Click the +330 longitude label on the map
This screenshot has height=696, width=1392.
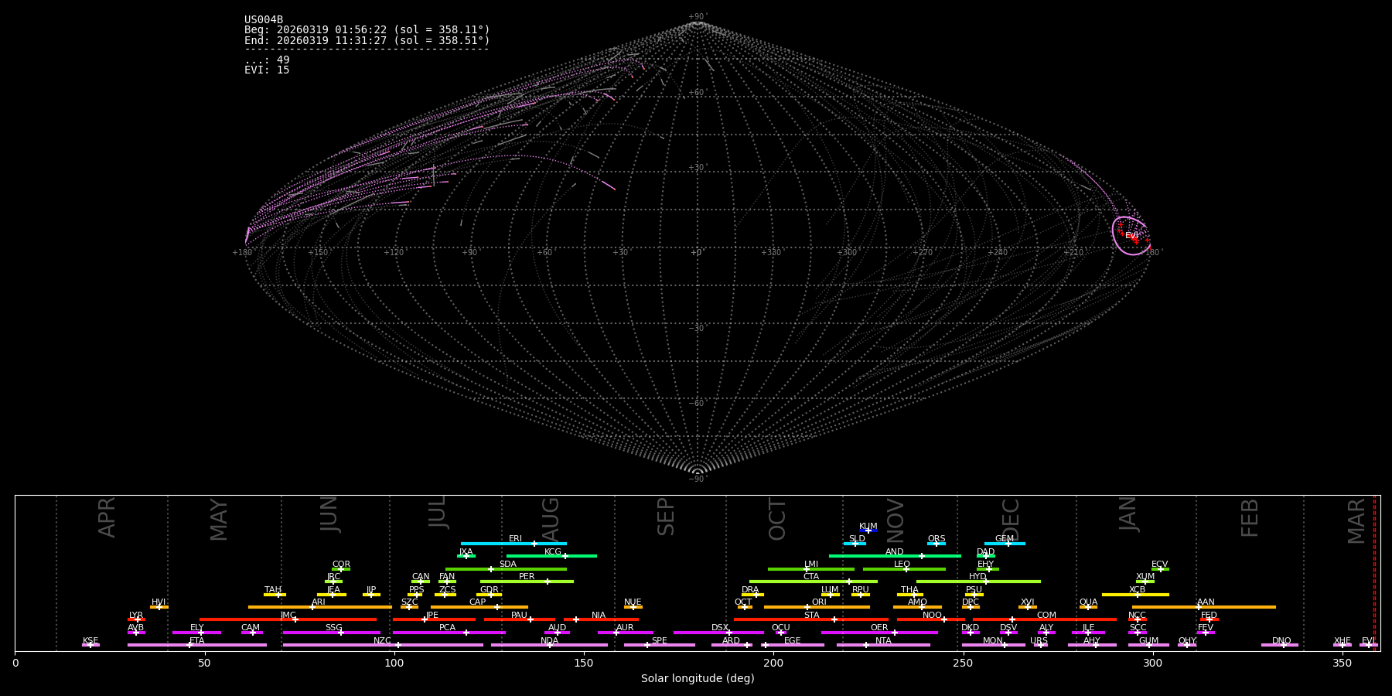point(771,253)
